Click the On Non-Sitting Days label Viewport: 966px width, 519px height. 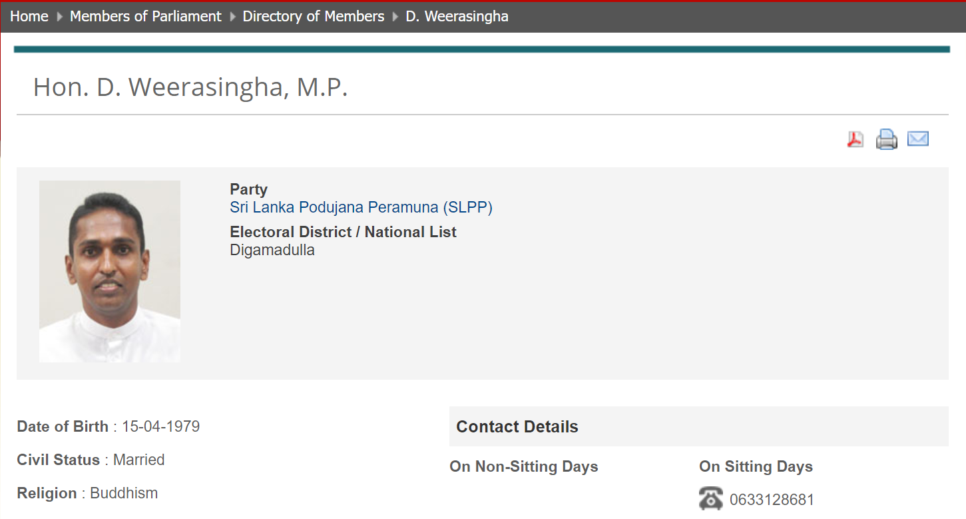tap(524, 466)
